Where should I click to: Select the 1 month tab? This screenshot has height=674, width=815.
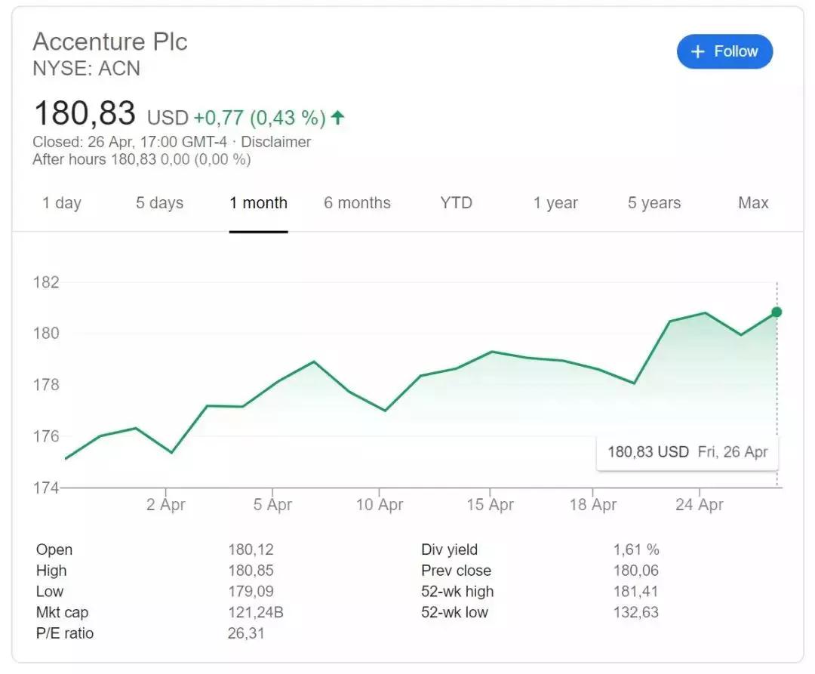(259, 203)
